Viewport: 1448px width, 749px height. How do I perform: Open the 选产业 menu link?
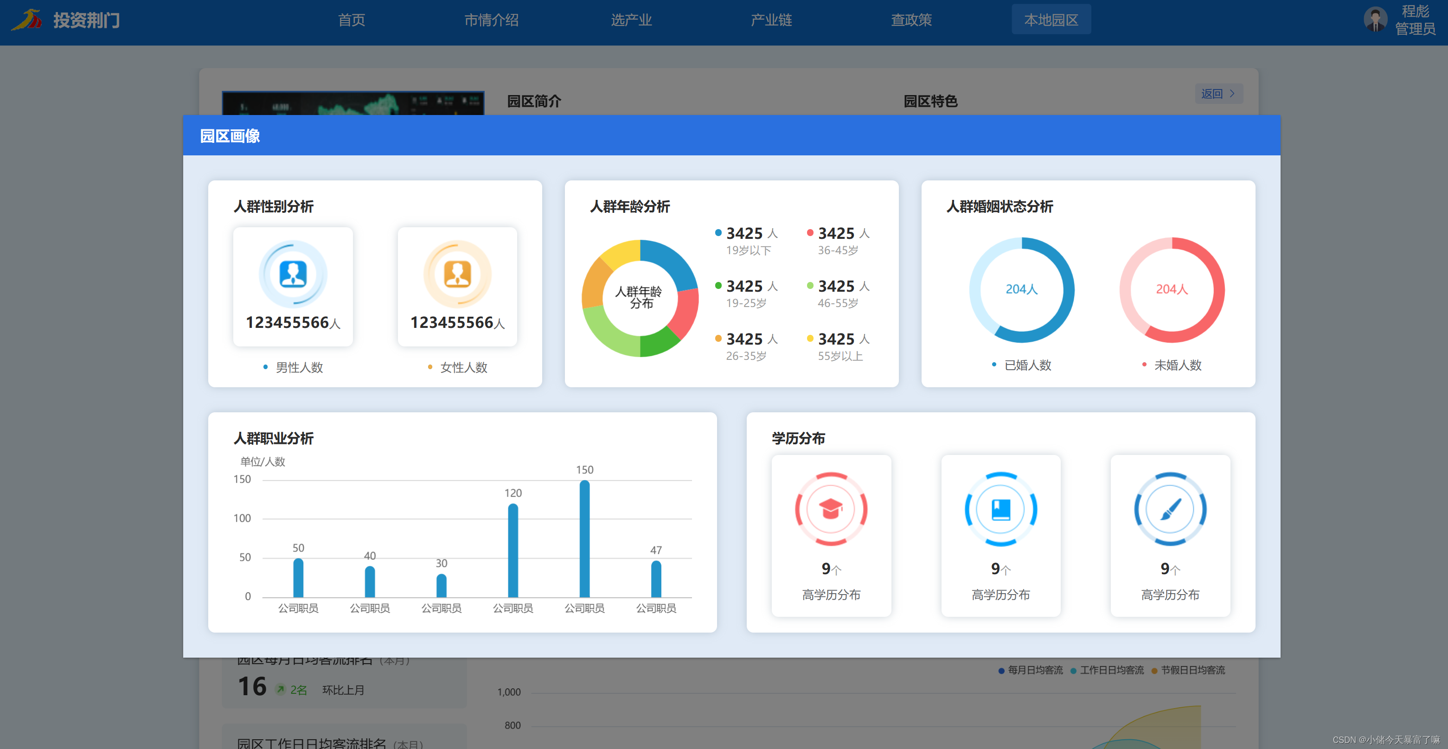tap(631, 20)
